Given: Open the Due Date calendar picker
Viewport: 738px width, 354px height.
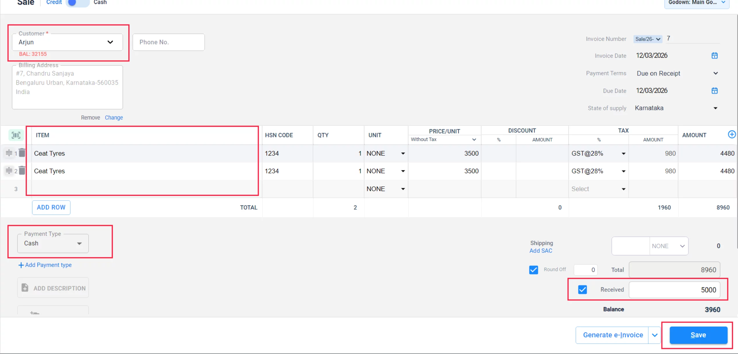Looking at the screenshot, I should pos(714,90).
